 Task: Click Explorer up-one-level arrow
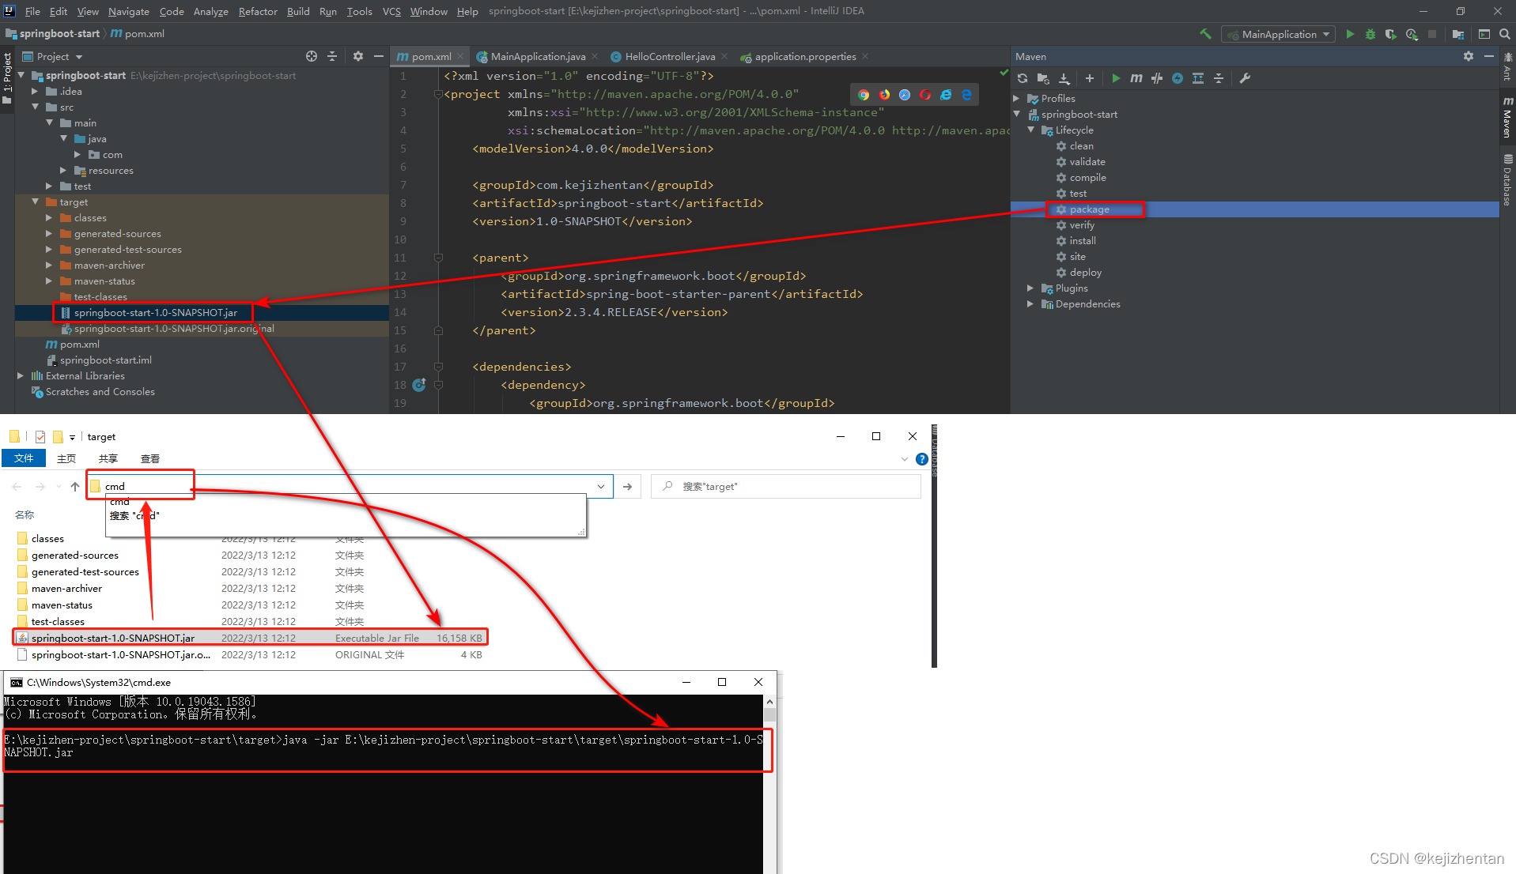(75, 487)
